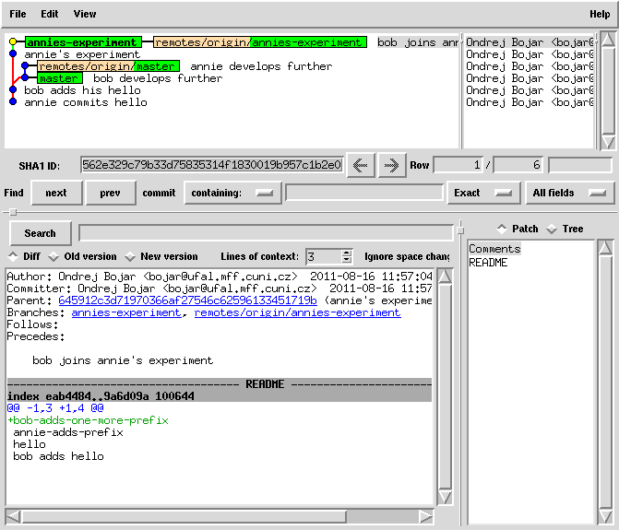The image size is (619, 530).
Task: Open the Help menu
Action: click(600, 14)
